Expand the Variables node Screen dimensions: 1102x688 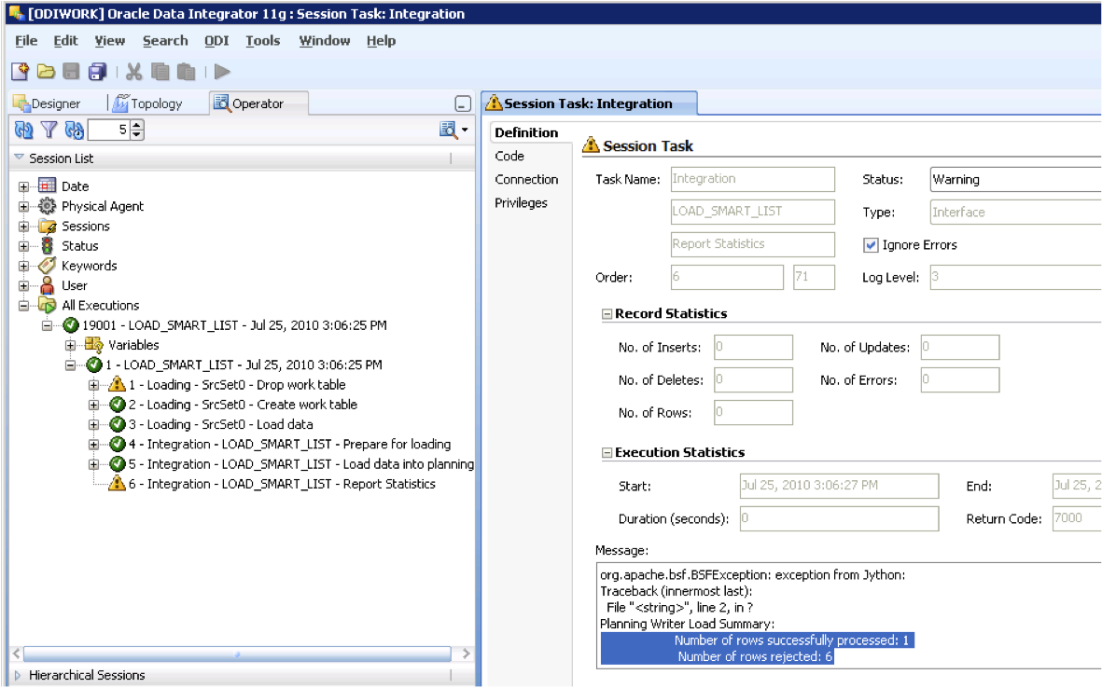(x=70, y=346)
